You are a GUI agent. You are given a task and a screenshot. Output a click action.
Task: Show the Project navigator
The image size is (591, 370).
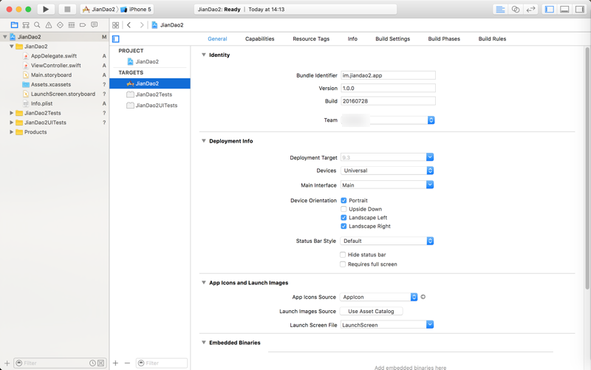[14, 25]
